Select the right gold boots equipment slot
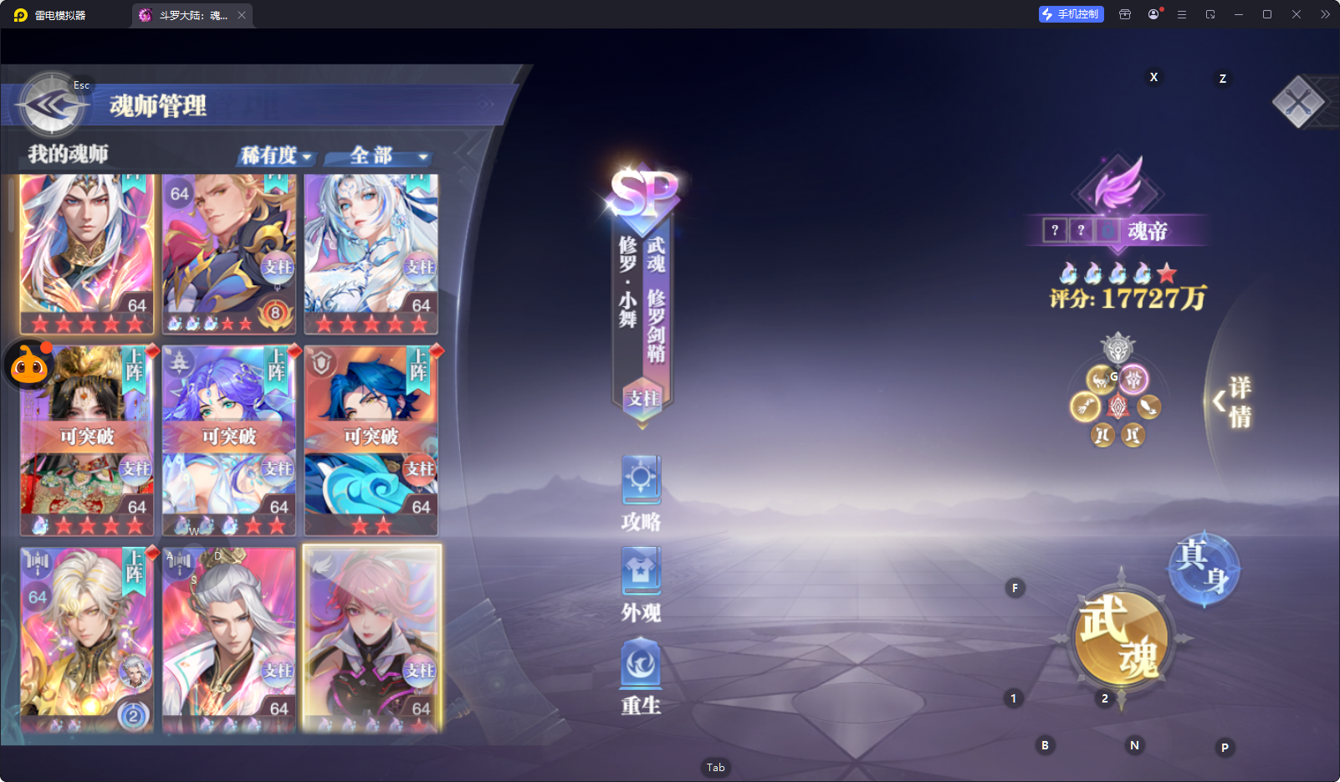Viewport: 1340px width, 782px height. (1133, 435)
